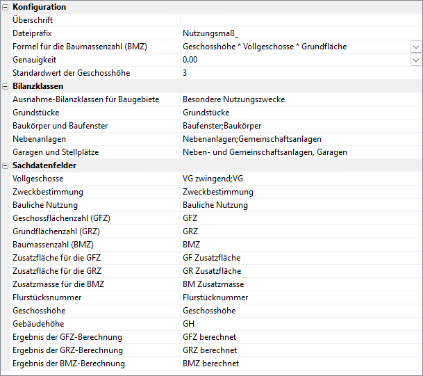This screenshot has height=376, width=423.
Task: Open the Genauigkeit dropdown arrow
Action: click(x=415, y=60)
